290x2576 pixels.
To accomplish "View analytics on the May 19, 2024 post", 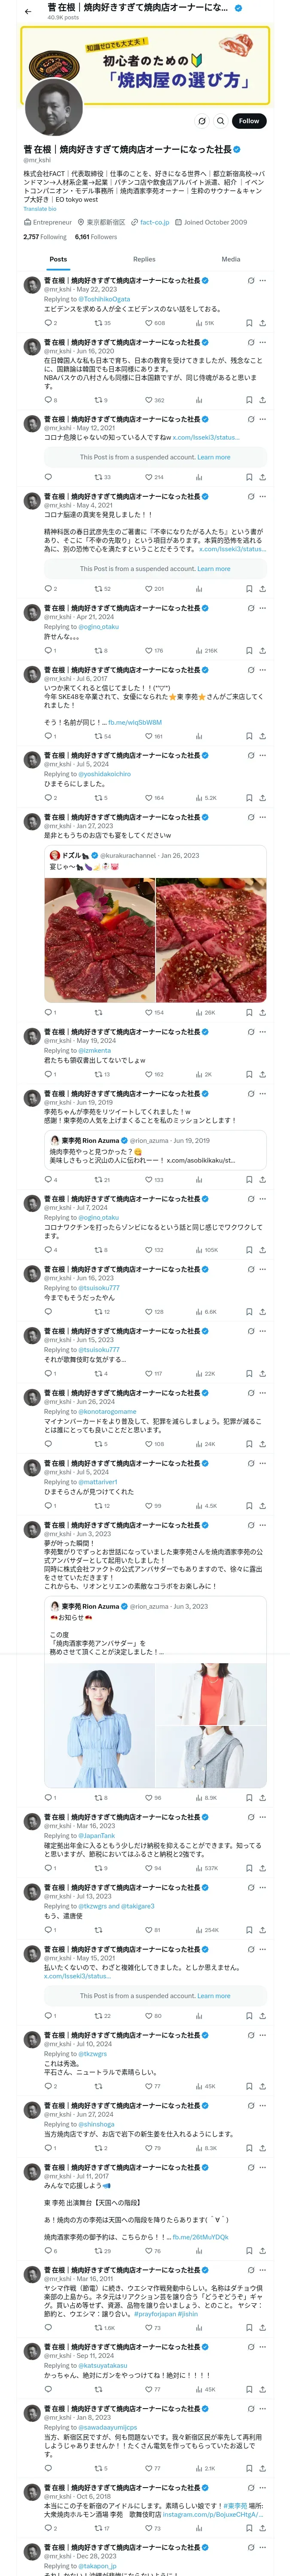I will pyautogui.click(x=200, y=1074).
